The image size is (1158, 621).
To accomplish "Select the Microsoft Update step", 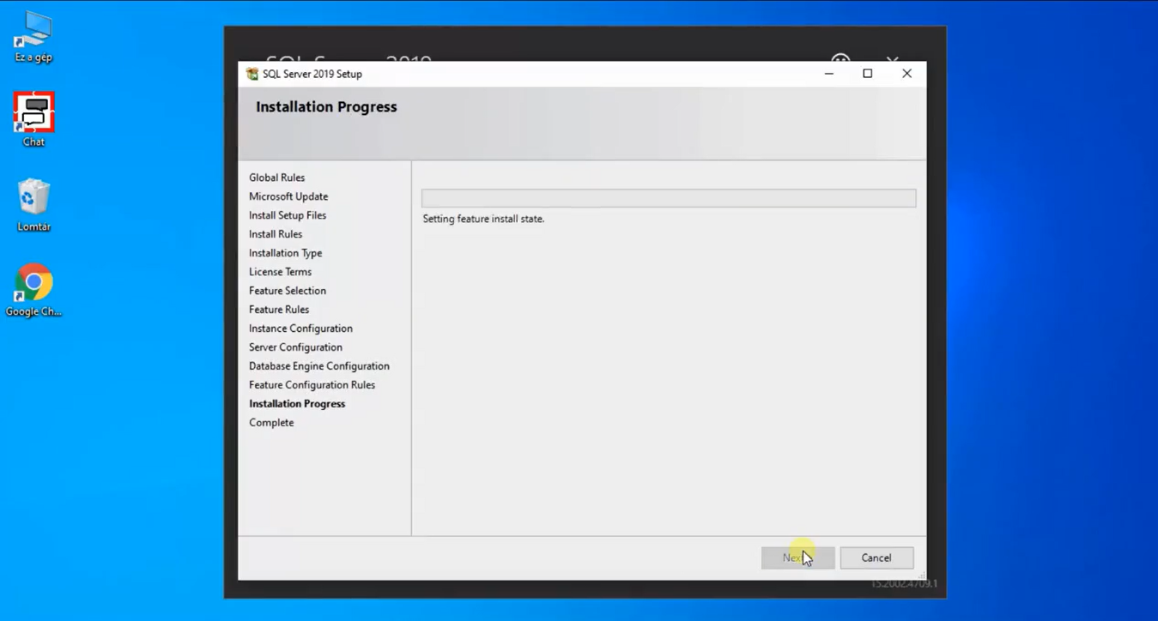I will point(288,196).
